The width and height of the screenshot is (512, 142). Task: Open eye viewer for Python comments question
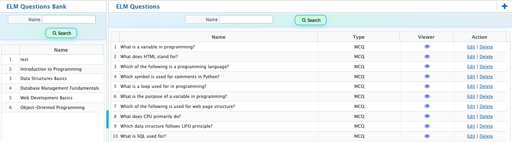(427, 76)
